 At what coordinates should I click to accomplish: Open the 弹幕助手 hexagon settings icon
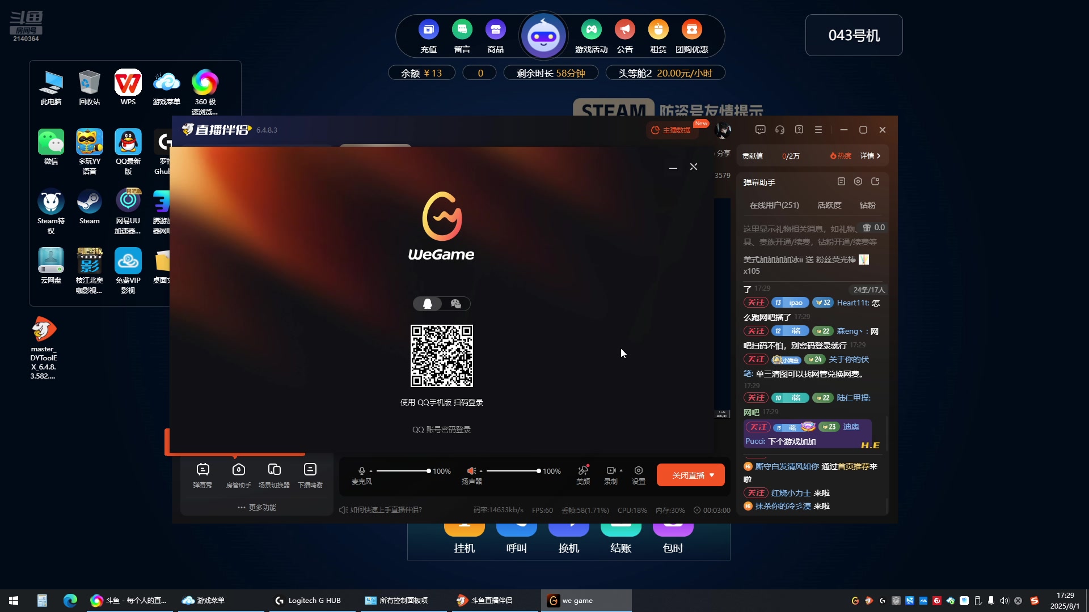[x=858, y=181]
